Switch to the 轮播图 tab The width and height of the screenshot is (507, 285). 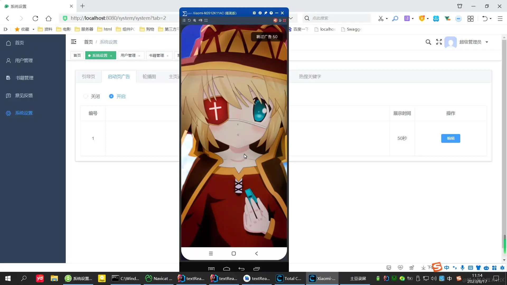(149, 77)
